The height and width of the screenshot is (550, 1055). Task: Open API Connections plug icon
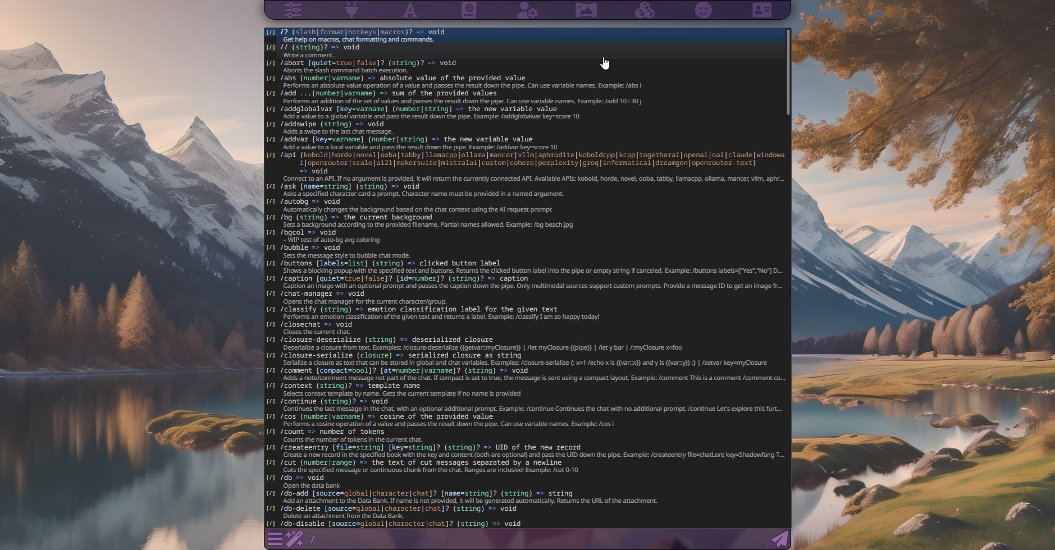point(352,10)
